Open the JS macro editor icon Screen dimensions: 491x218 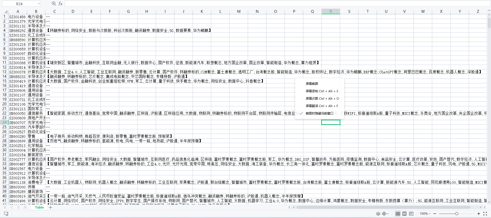tap(6, 214)
